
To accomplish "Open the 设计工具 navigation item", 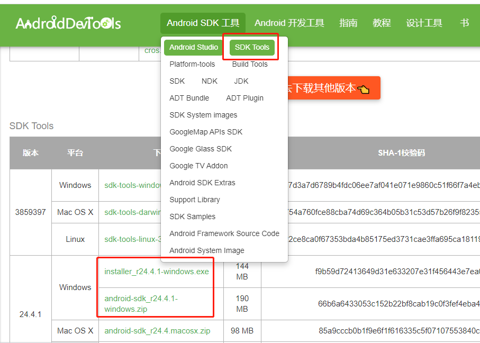I will pyautogui.click(x=424, y=23).
